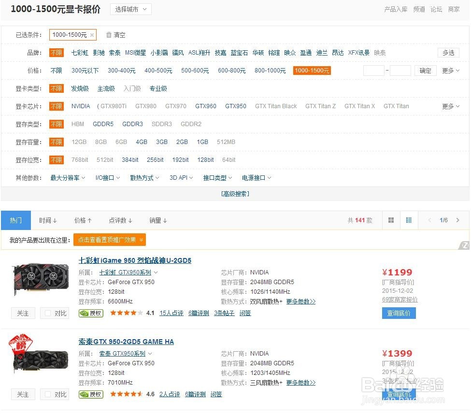This screenshot has height=416, width=471.
Task: Open the I/O接口 dropdown
Action: (x=108, y=178)
